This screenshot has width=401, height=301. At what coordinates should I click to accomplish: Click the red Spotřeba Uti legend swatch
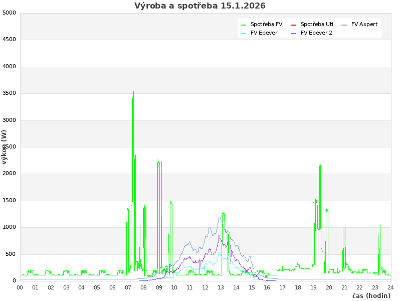(x=294, y=25)
